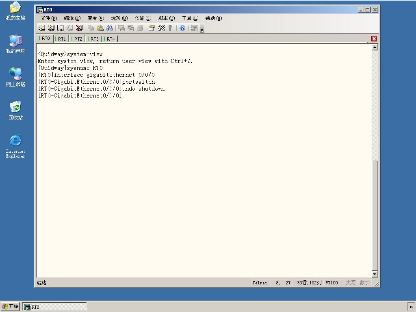Screen dimensions: 416x312
Task: Click the 33行, 102列 status entry
Action: 309,283
